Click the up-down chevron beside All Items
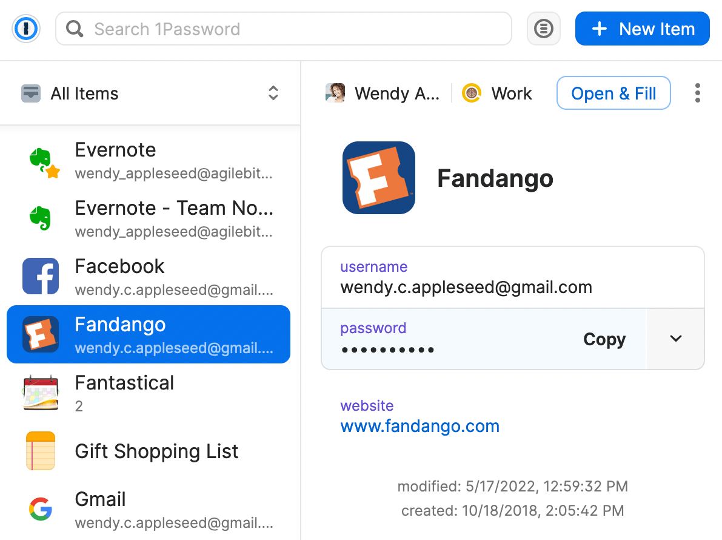This screenshot has height=540, width=722. pyautogui.click(x=273, y=93)
